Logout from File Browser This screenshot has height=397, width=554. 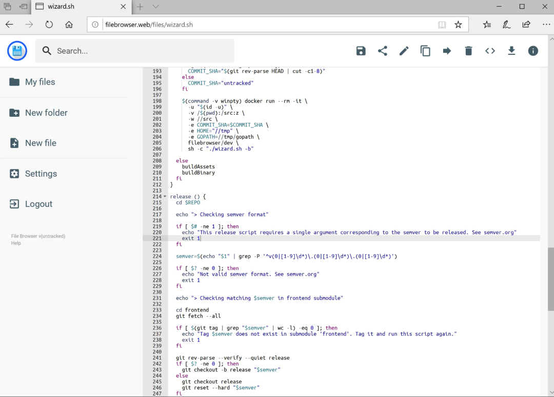coord(31,204)
